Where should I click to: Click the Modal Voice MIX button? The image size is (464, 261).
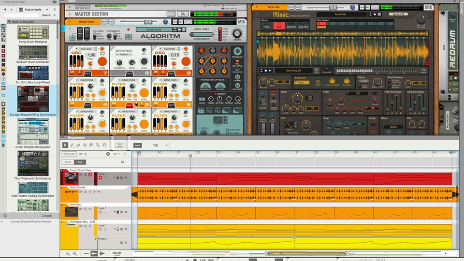click(x=242, y=22)
